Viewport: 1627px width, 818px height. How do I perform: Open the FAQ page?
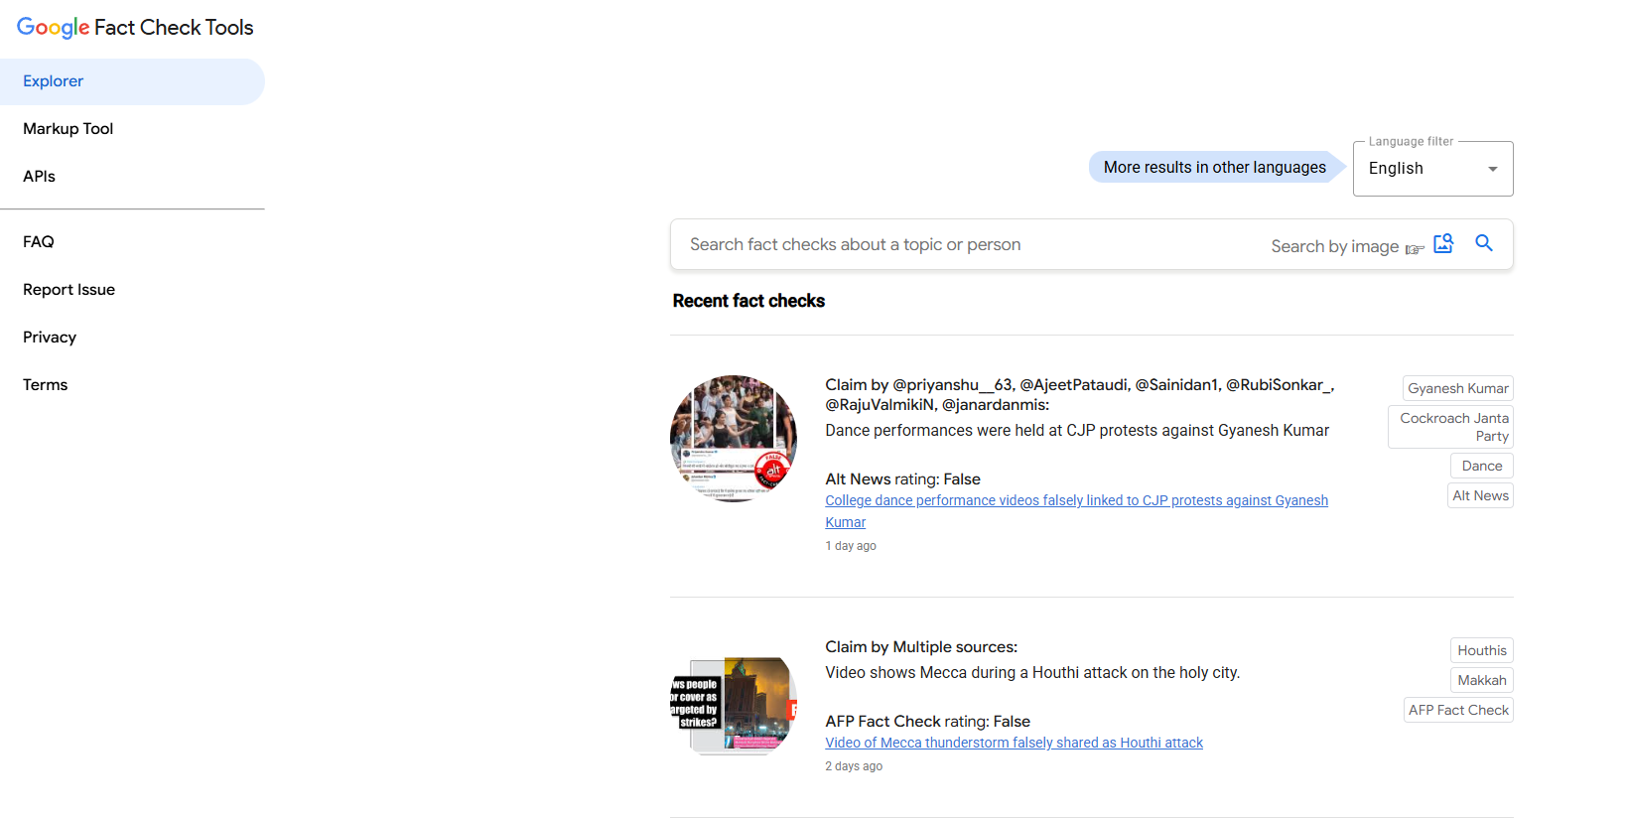coord(39,242)
